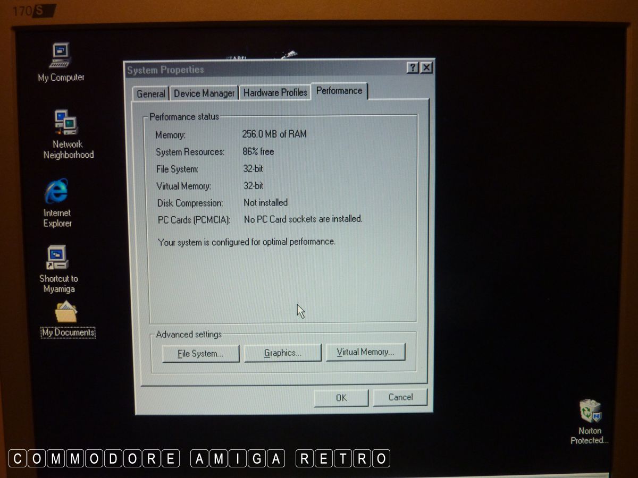Click the optimal performance status message

point(247,242)
